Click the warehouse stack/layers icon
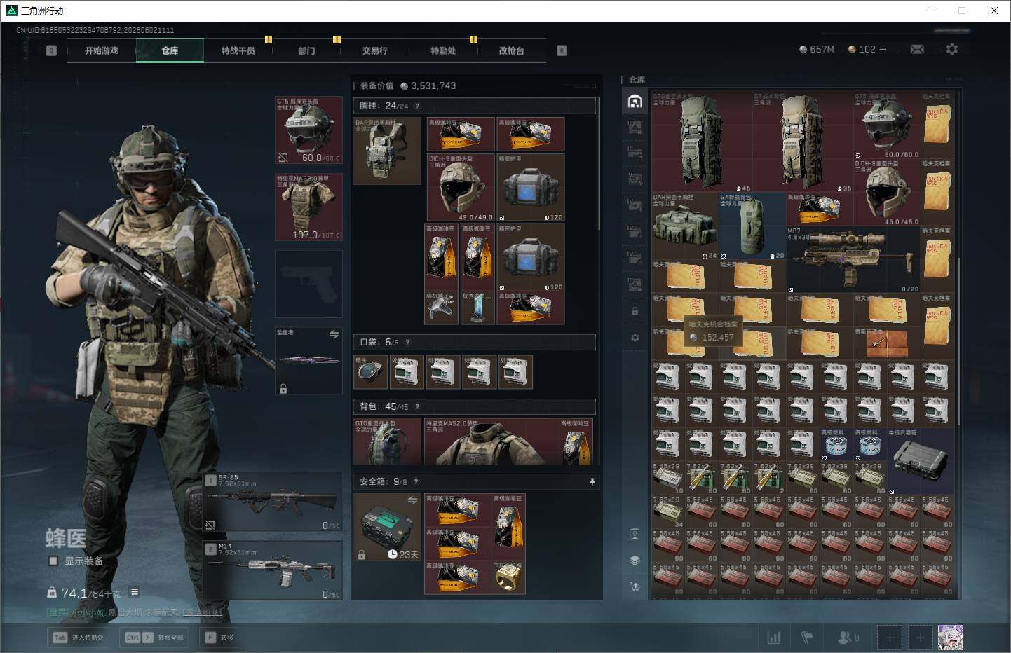The image size is (1011, 653). click(x=635, y=561)
